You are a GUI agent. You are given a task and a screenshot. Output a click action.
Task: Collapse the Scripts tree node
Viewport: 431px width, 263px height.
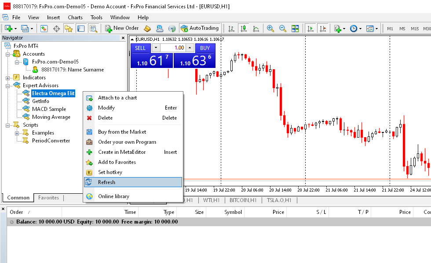coord(8,125)
